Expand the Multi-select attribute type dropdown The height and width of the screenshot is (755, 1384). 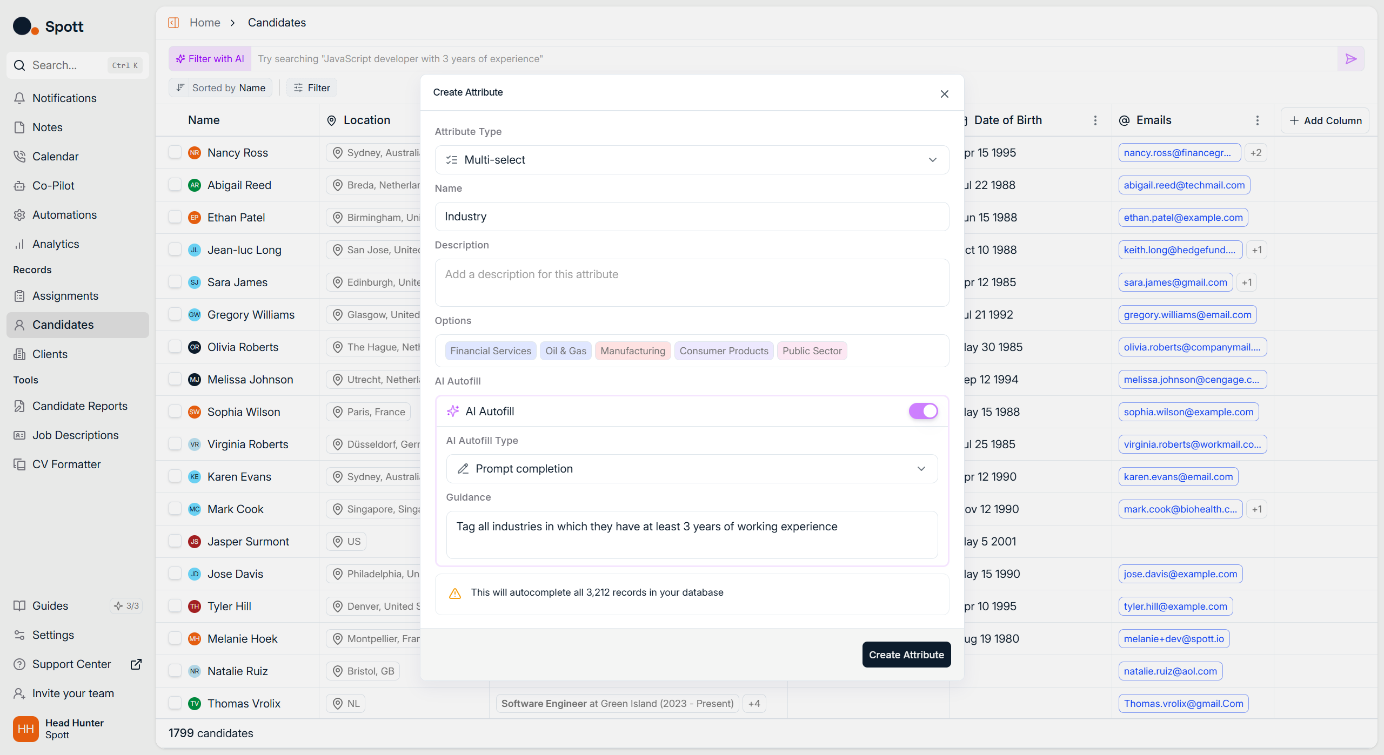coord(692,160)
